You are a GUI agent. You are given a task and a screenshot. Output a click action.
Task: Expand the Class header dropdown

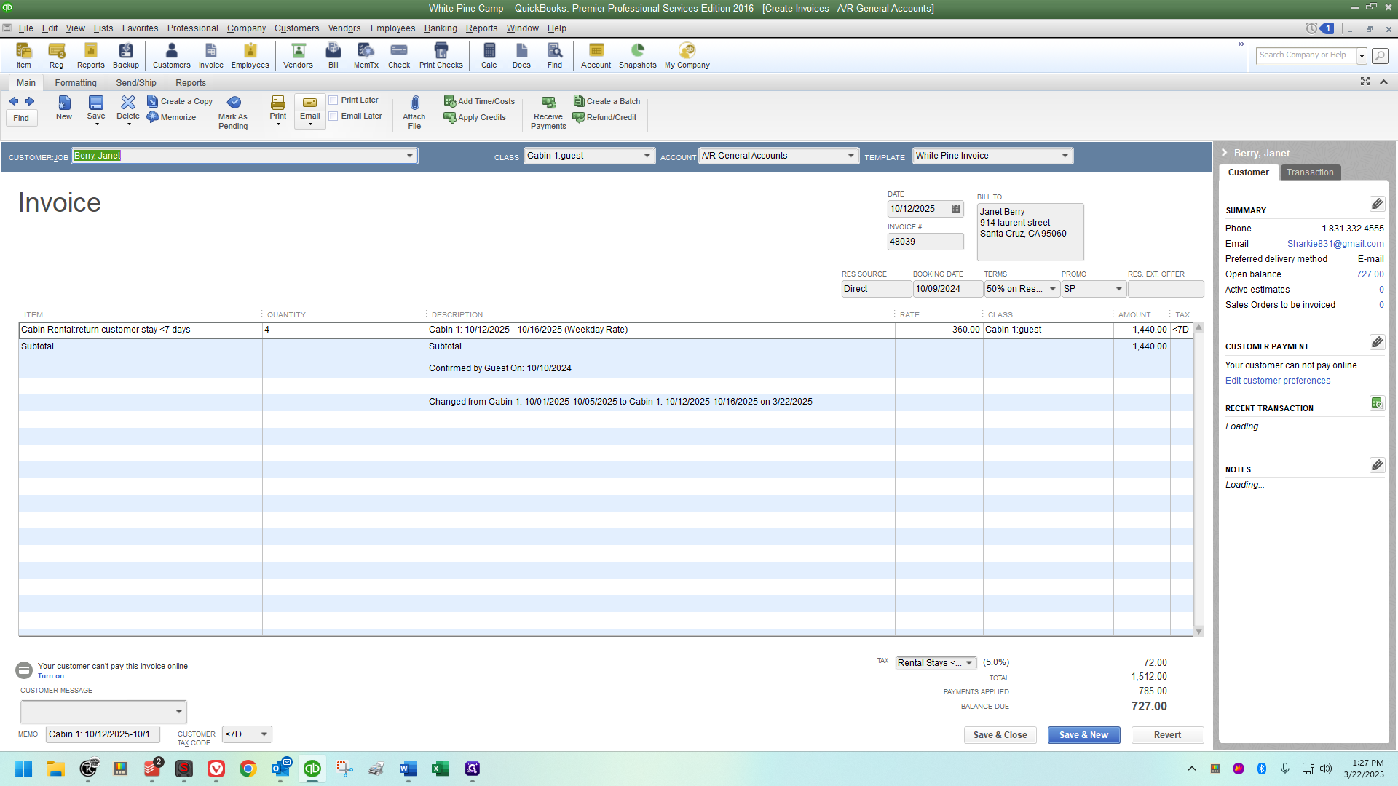pyautogui.click(x=647, y=156)
